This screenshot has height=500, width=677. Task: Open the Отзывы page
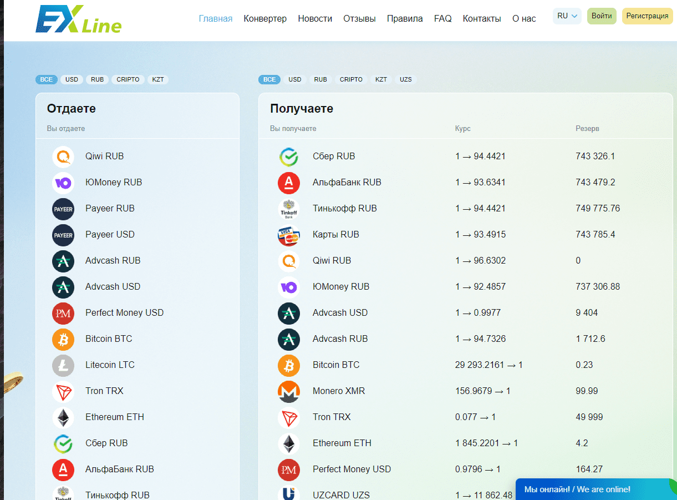pyautogui.click(x=359, y=18)
